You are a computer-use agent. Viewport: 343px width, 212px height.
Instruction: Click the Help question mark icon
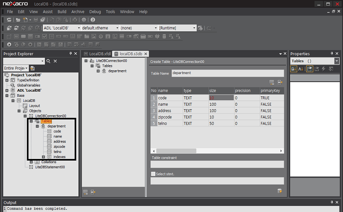click(93, 20)
